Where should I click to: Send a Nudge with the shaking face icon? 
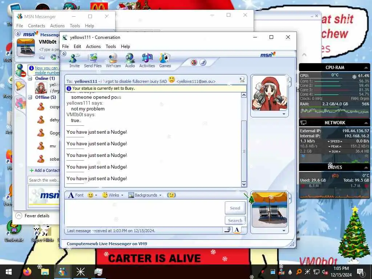(171, 195)
